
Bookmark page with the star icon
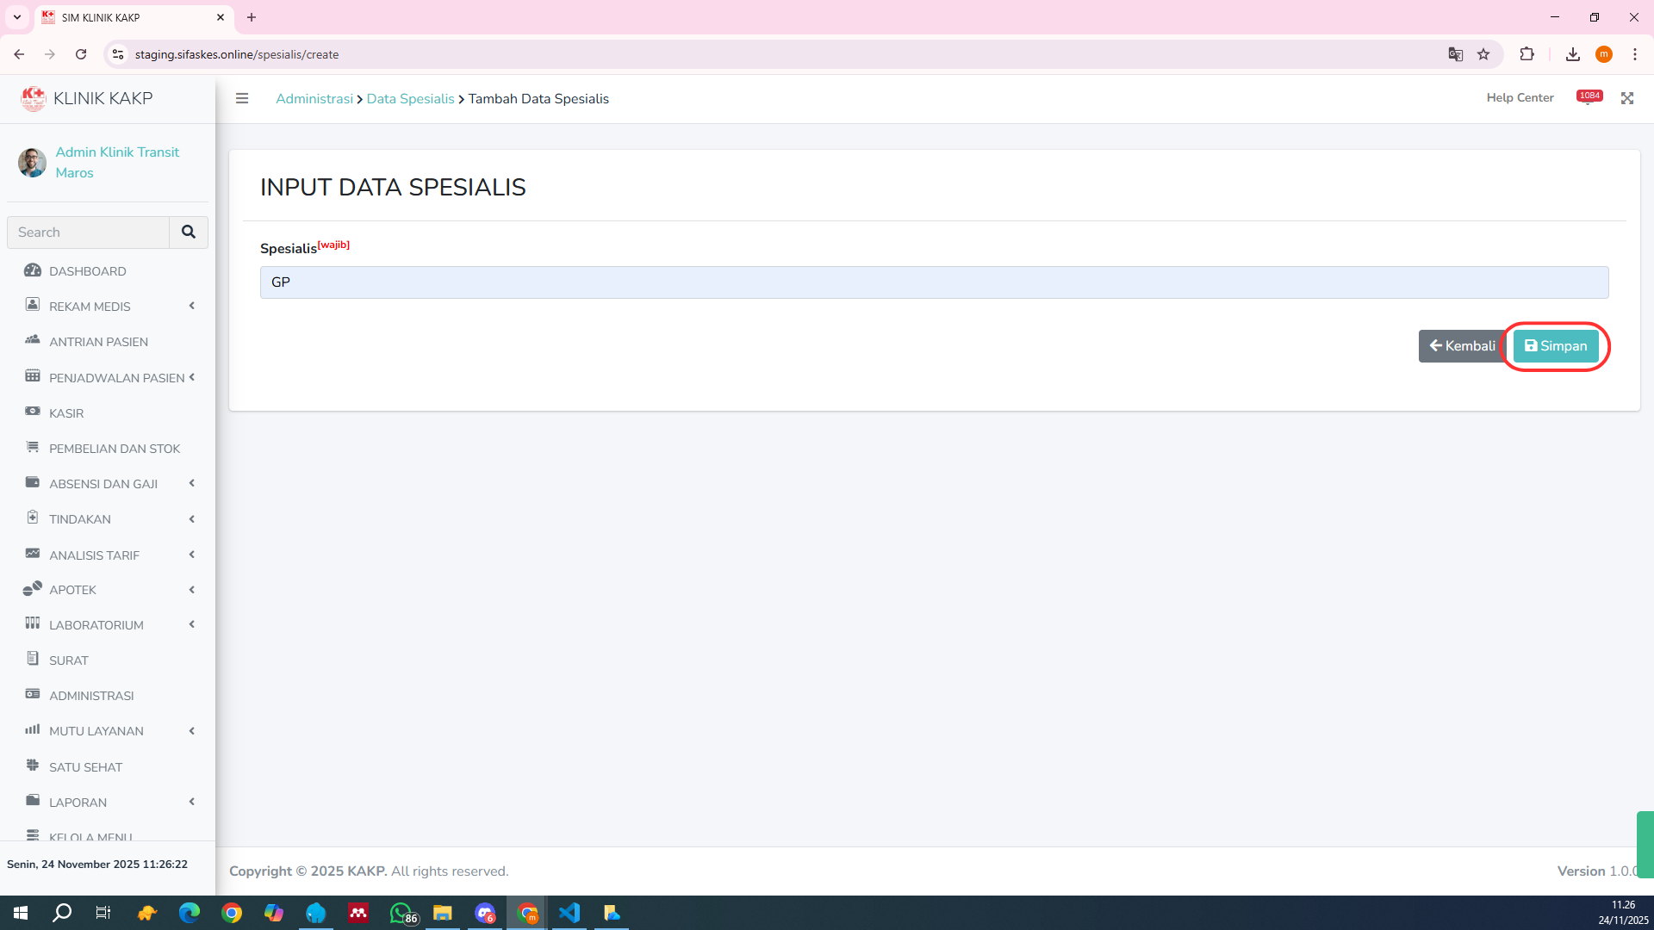(1483, 54)
